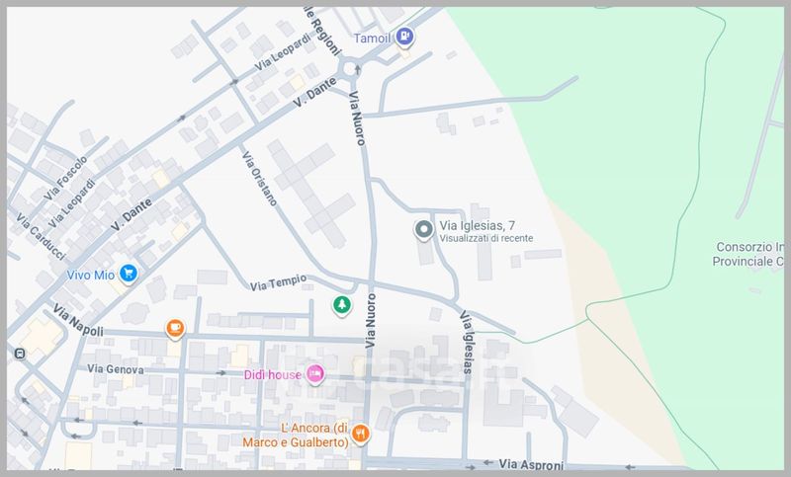Click the Via Genova street label
Screen dimensions: 791x477
tap(116, 369)
